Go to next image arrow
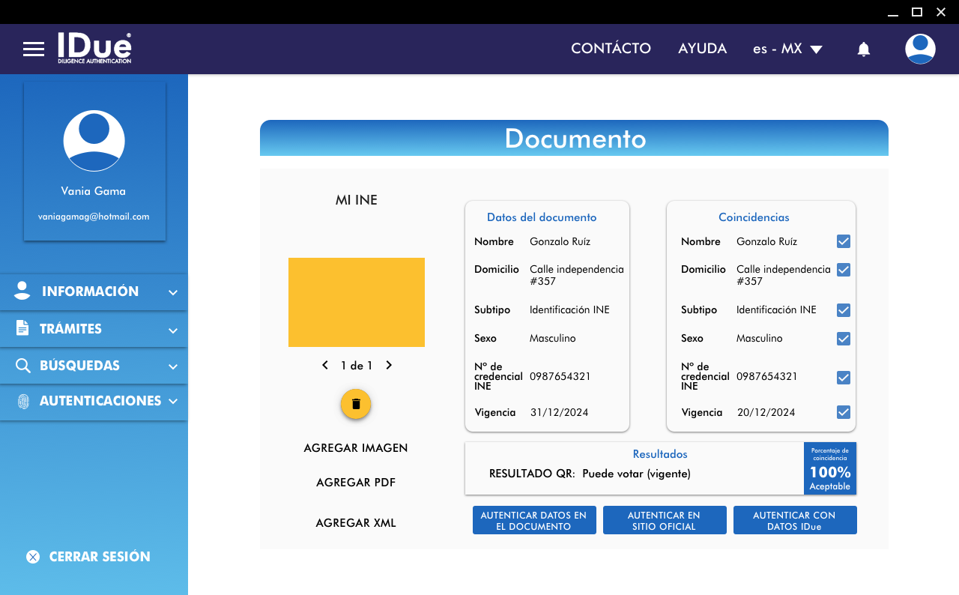Viewport: 959px width, 595px height. [x=389, y=366]
